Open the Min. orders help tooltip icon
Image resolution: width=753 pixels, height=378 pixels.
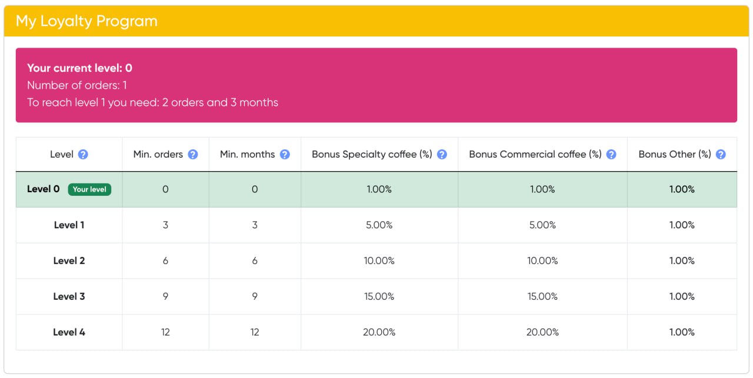[x=193, y=155]
